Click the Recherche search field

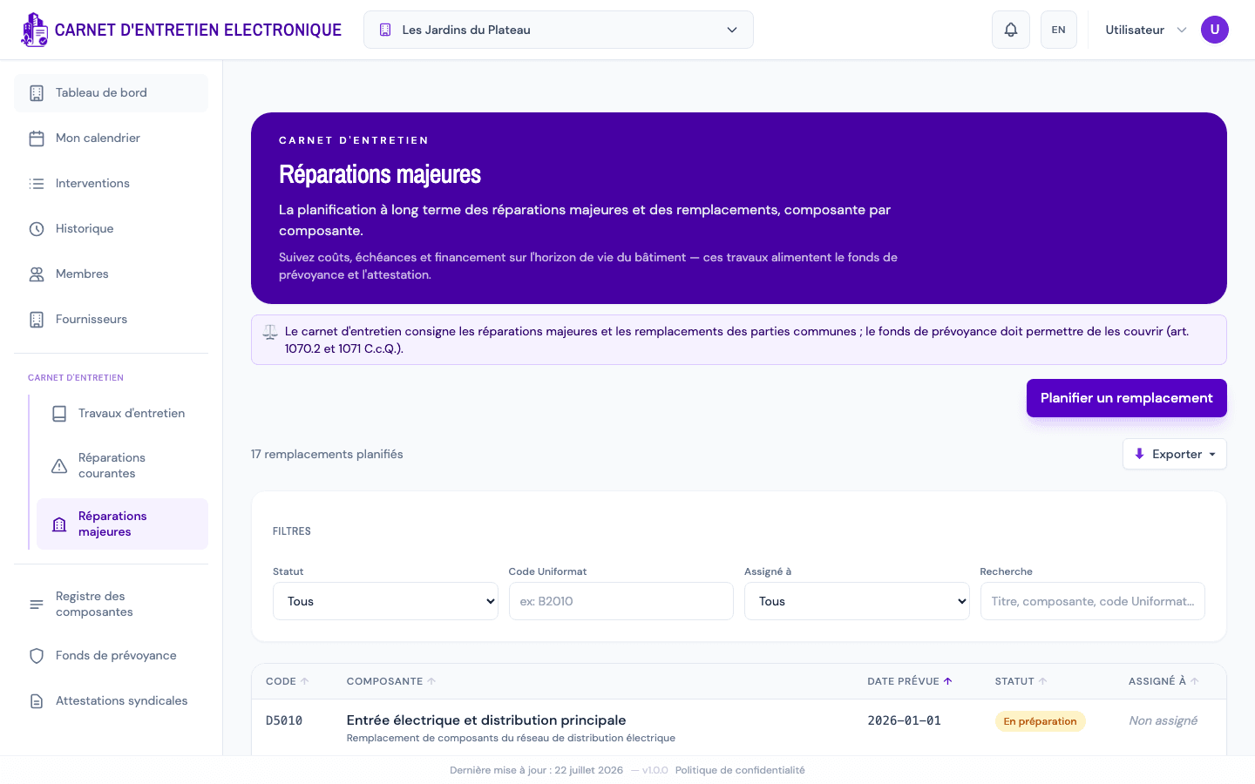1093,601
